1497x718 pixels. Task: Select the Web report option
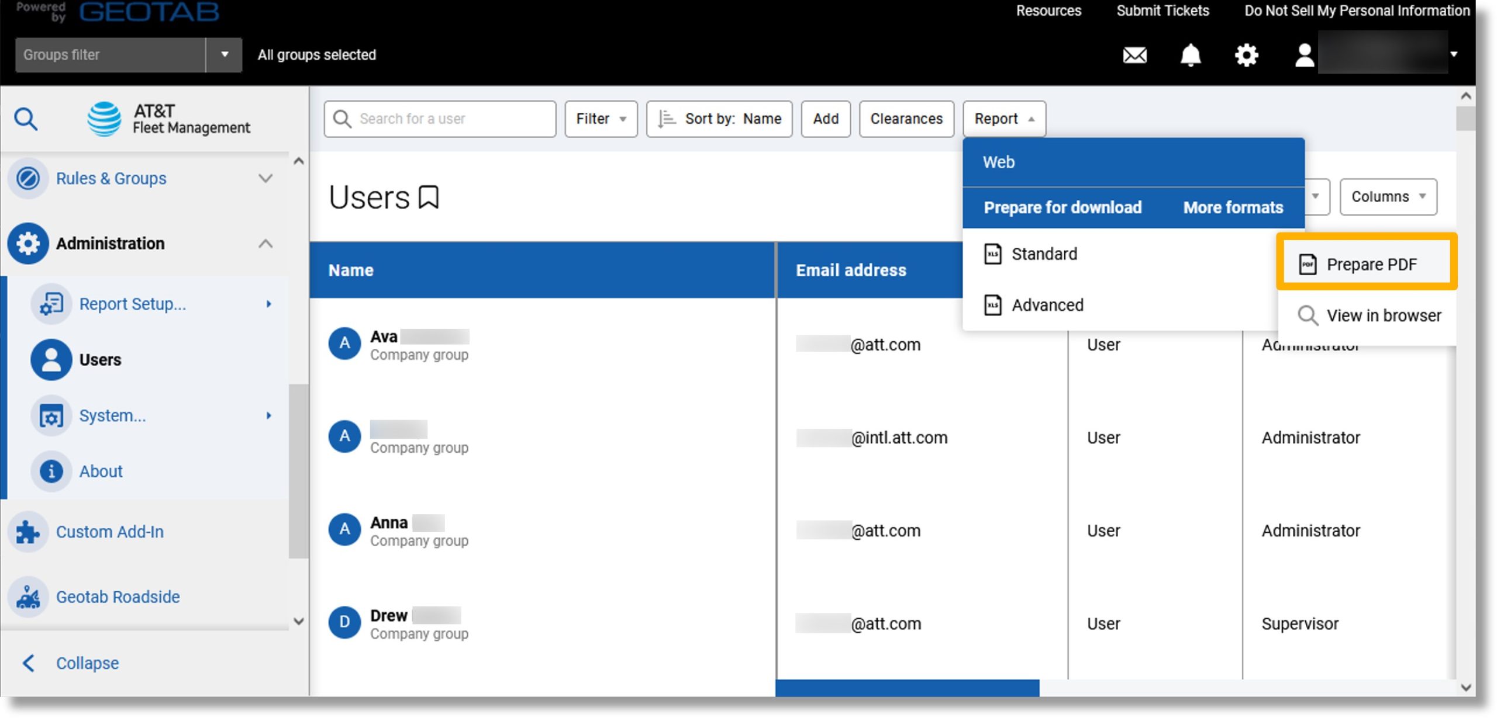pyautogui.click(x=1133, y=162)
